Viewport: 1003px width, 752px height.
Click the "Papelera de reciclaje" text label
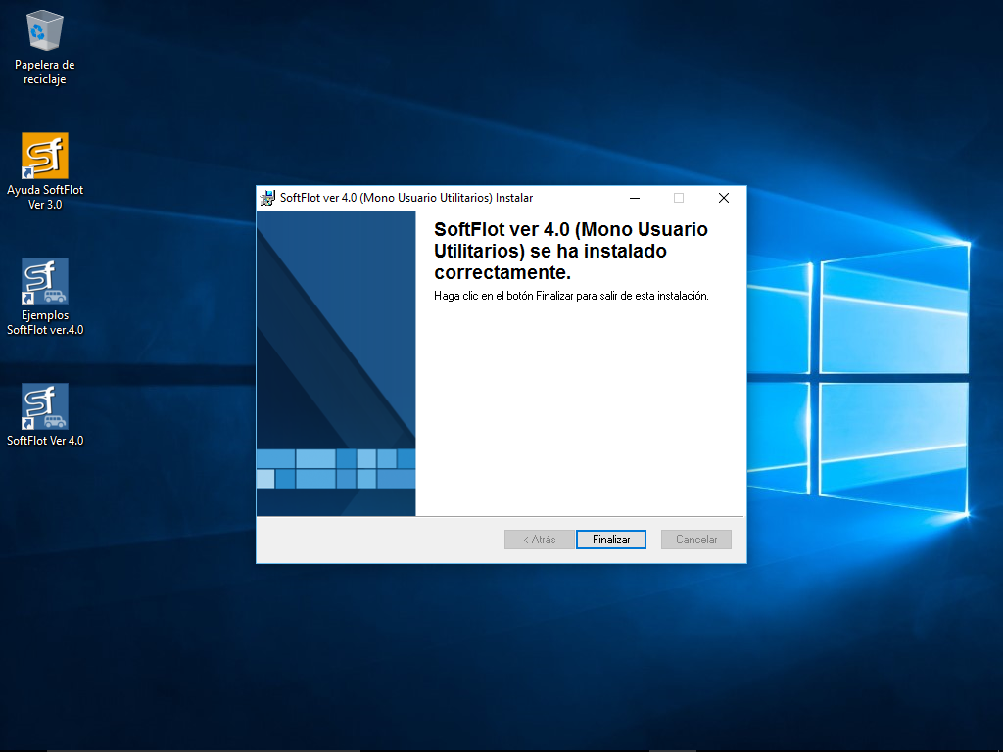coord(45,72)
